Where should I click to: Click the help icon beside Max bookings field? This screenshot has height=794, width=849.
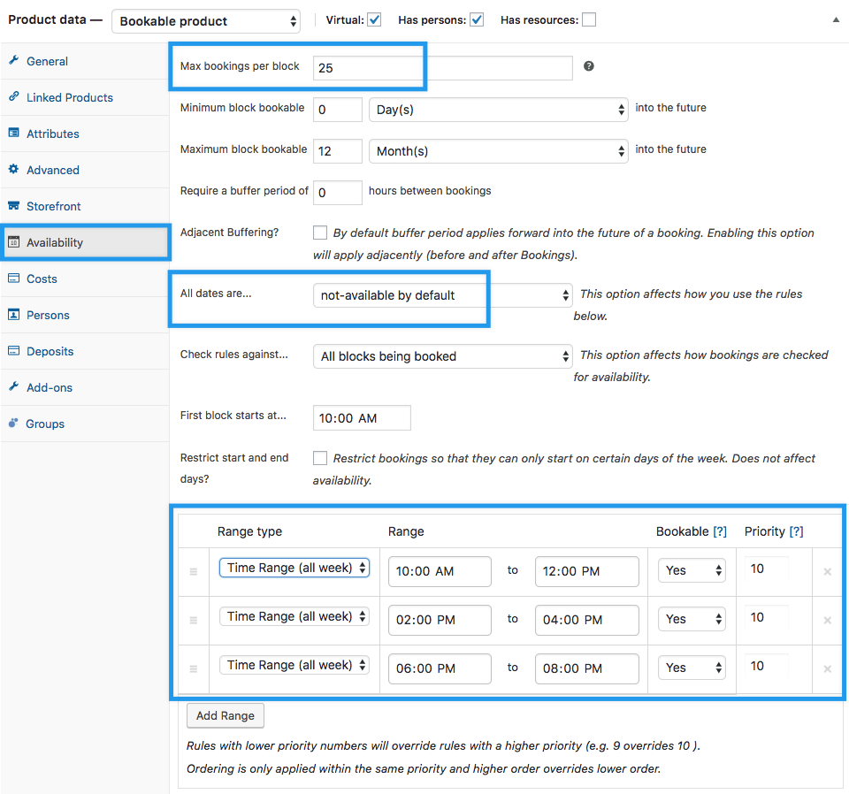coord(589,66)
